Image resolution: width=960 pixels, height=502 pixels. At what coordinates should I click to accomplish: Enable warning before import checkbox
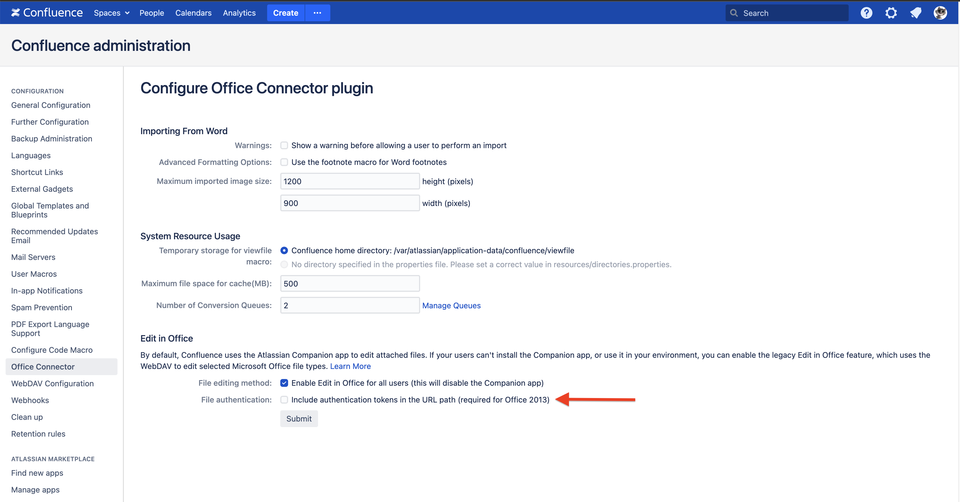(x=284, y=145)
